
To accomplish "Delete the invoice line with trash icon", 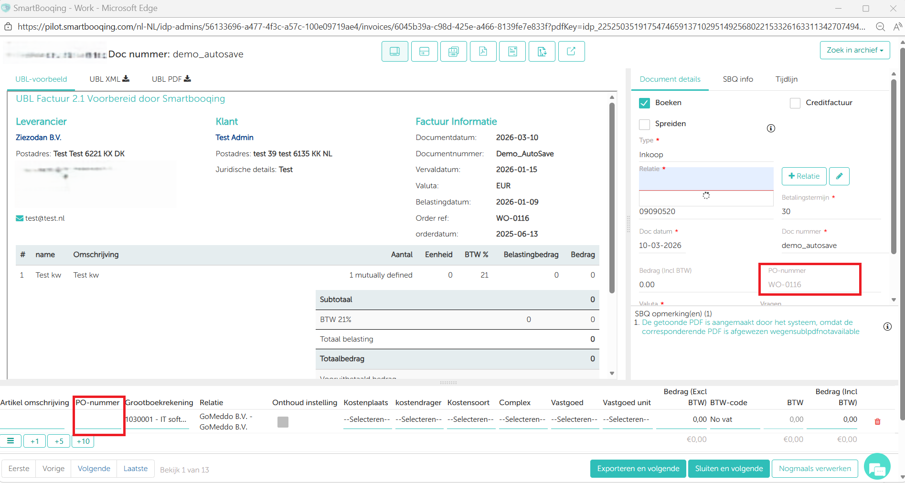I will coord(877,421).
